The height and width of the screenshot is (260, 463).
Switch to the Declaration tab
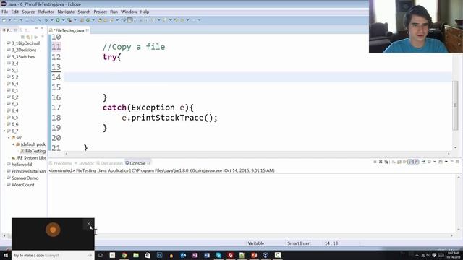(109, 163)
